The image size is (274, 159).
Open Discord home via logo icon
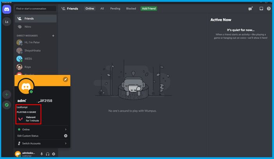point(6,9)
